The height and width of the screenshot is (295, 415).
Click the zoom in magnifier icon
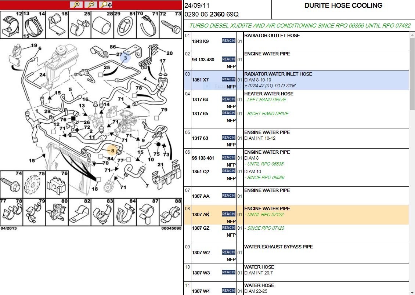click(x=76, y=4)
